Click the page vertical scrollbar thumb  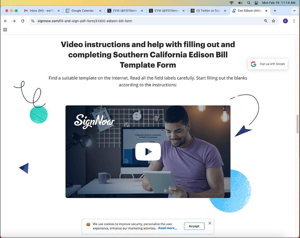point(297,124)
